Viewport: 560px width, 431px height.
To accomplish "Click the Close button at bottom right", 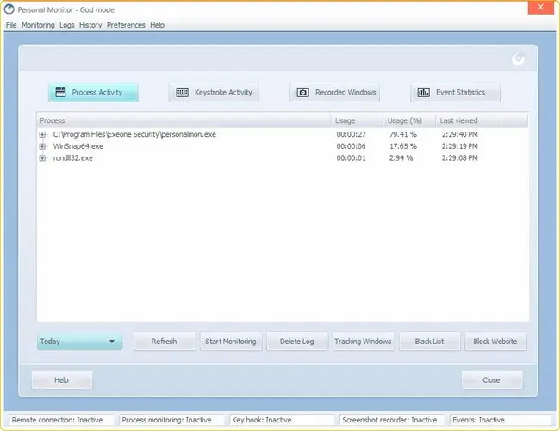I will click(492, 380).
